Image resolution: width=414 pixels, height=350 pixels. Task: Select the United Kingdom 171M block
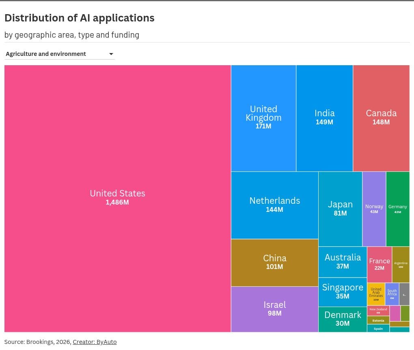tap(263, 118)
